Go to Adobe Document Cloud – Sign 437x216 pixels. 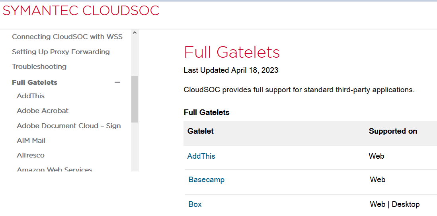tap(69, 126)
